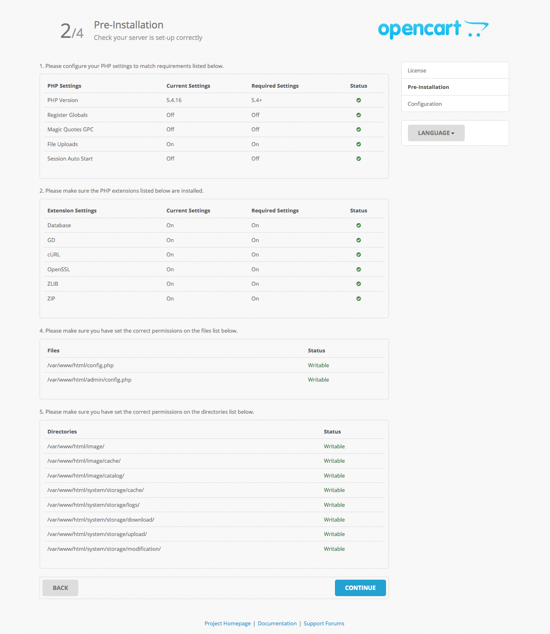Click the system/storage/upload/ directory path

click(97, 534)
